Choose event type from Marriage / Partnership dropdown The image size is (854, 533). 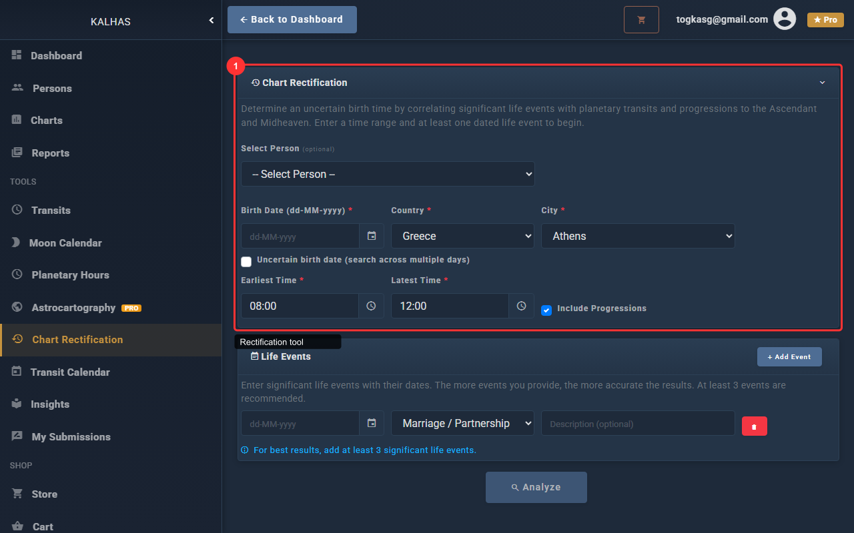pos(462,423)
